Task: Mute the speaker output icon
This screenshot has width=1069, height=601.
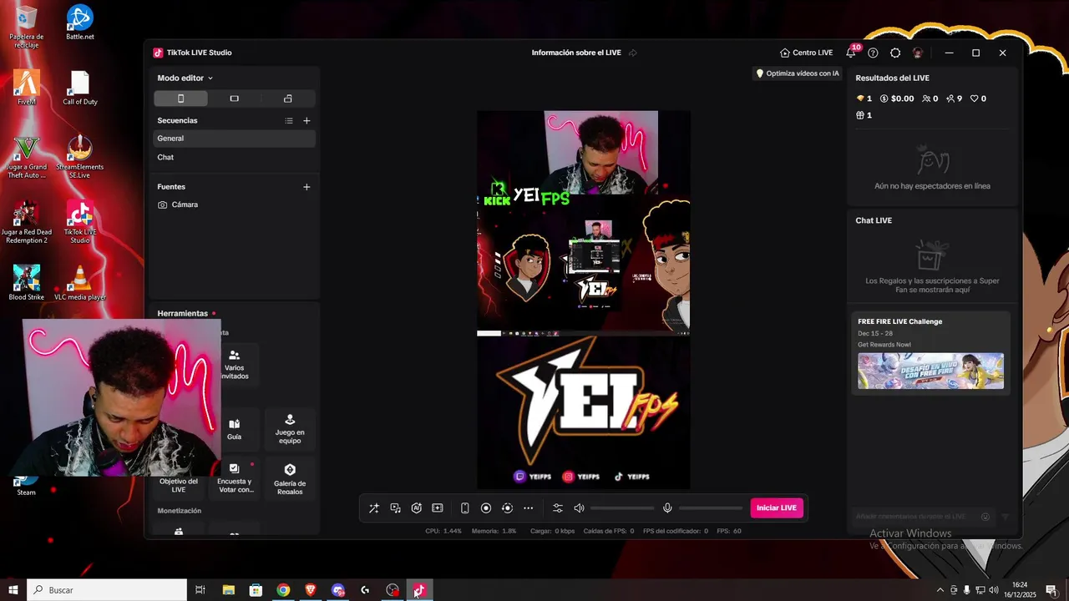Action: (x=579, y=508)
